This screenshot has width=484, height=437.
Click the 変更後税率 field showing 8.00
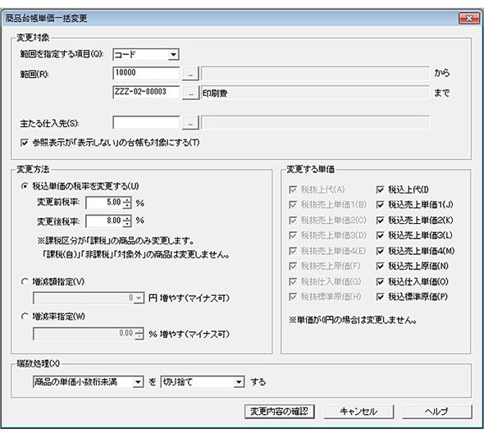[x=104, y=221]
